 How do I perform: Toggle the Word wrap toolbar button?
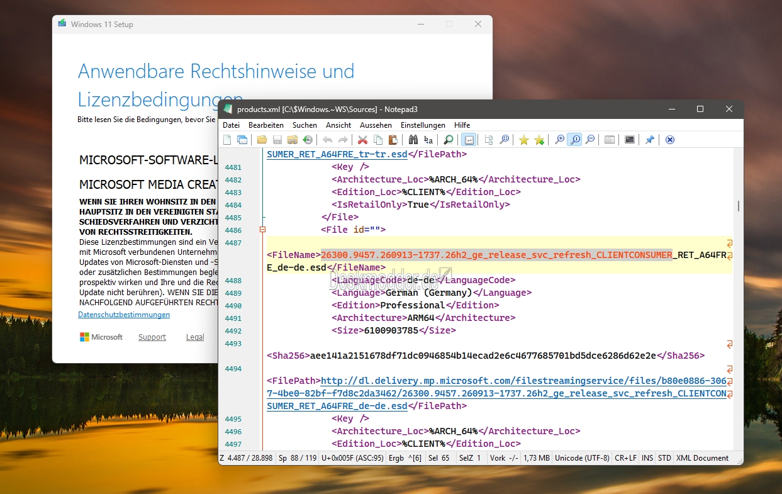point(469,140)
